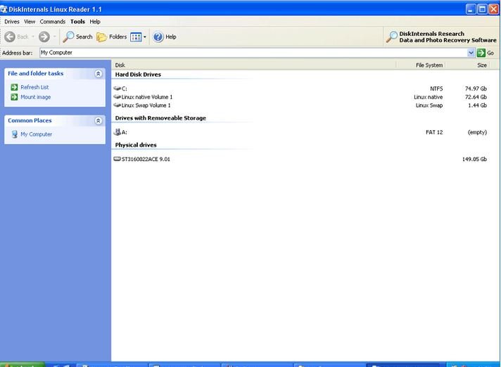The height and width of the screenshot is (367, 501).
Task: Open the Forward history dropdown arrow
Action: (x=55, y=37)
